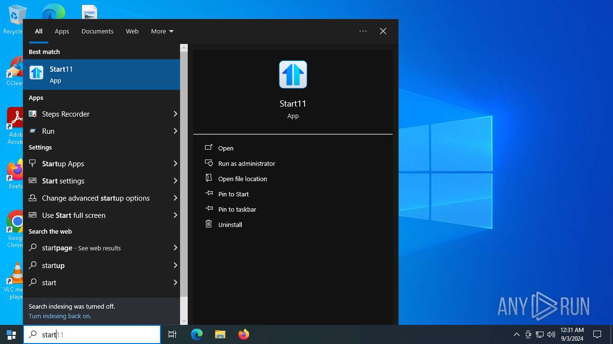
Task: Expand the startup web suggestion arrow
Action: tap(175, 265)
